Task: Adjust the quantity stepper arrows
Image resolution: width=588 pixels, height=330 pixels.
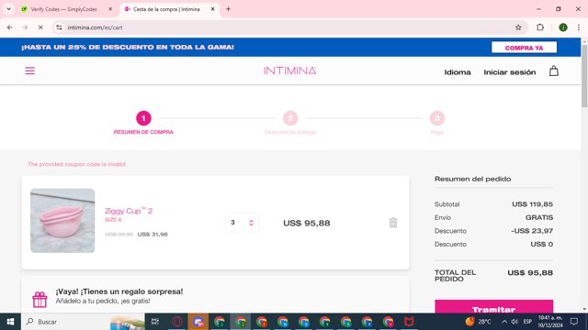Action: coord(251,223)
